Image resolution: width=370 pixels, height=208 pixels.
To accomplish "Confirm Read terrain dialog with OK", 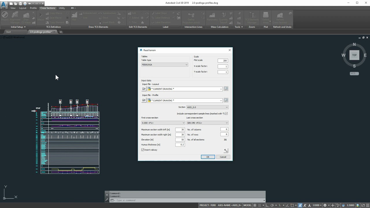I will click(x=208, y=157).
